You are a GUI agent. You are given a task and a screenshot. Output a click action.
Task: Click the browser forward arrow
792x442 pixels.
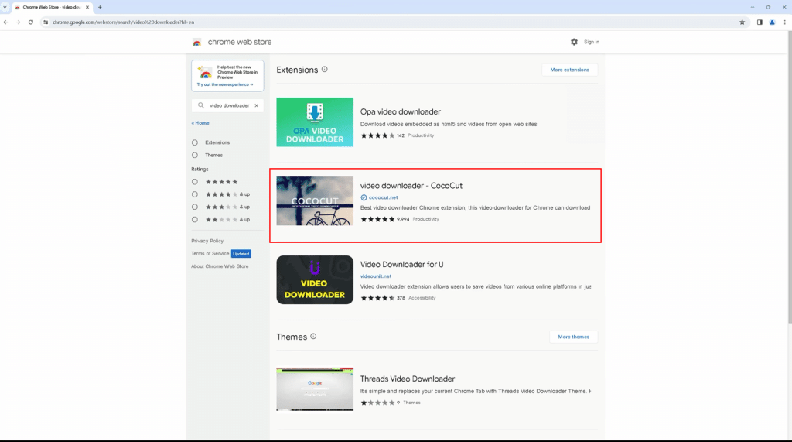[19, 22]
